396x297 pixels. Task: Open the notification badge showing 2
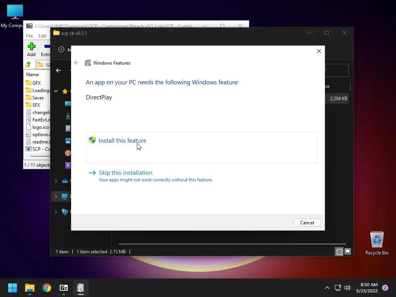(x=385, y=288)
